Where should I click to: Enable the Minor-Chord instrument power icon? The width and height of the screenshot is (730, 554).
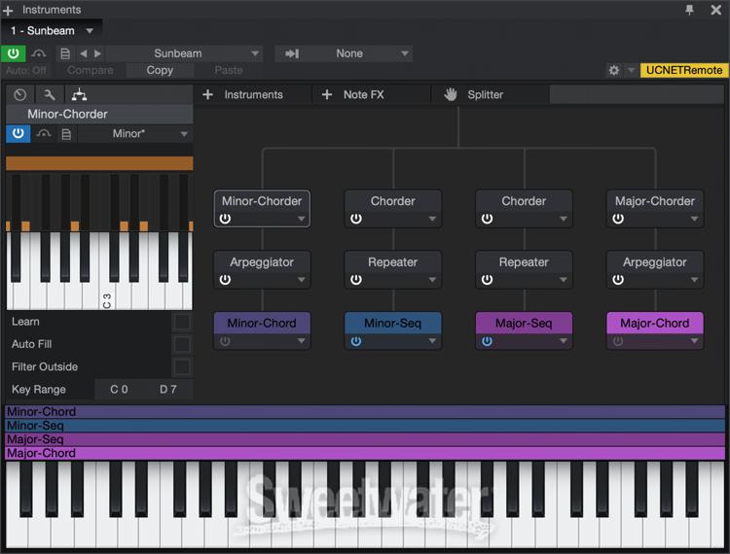tap(225, 341)
